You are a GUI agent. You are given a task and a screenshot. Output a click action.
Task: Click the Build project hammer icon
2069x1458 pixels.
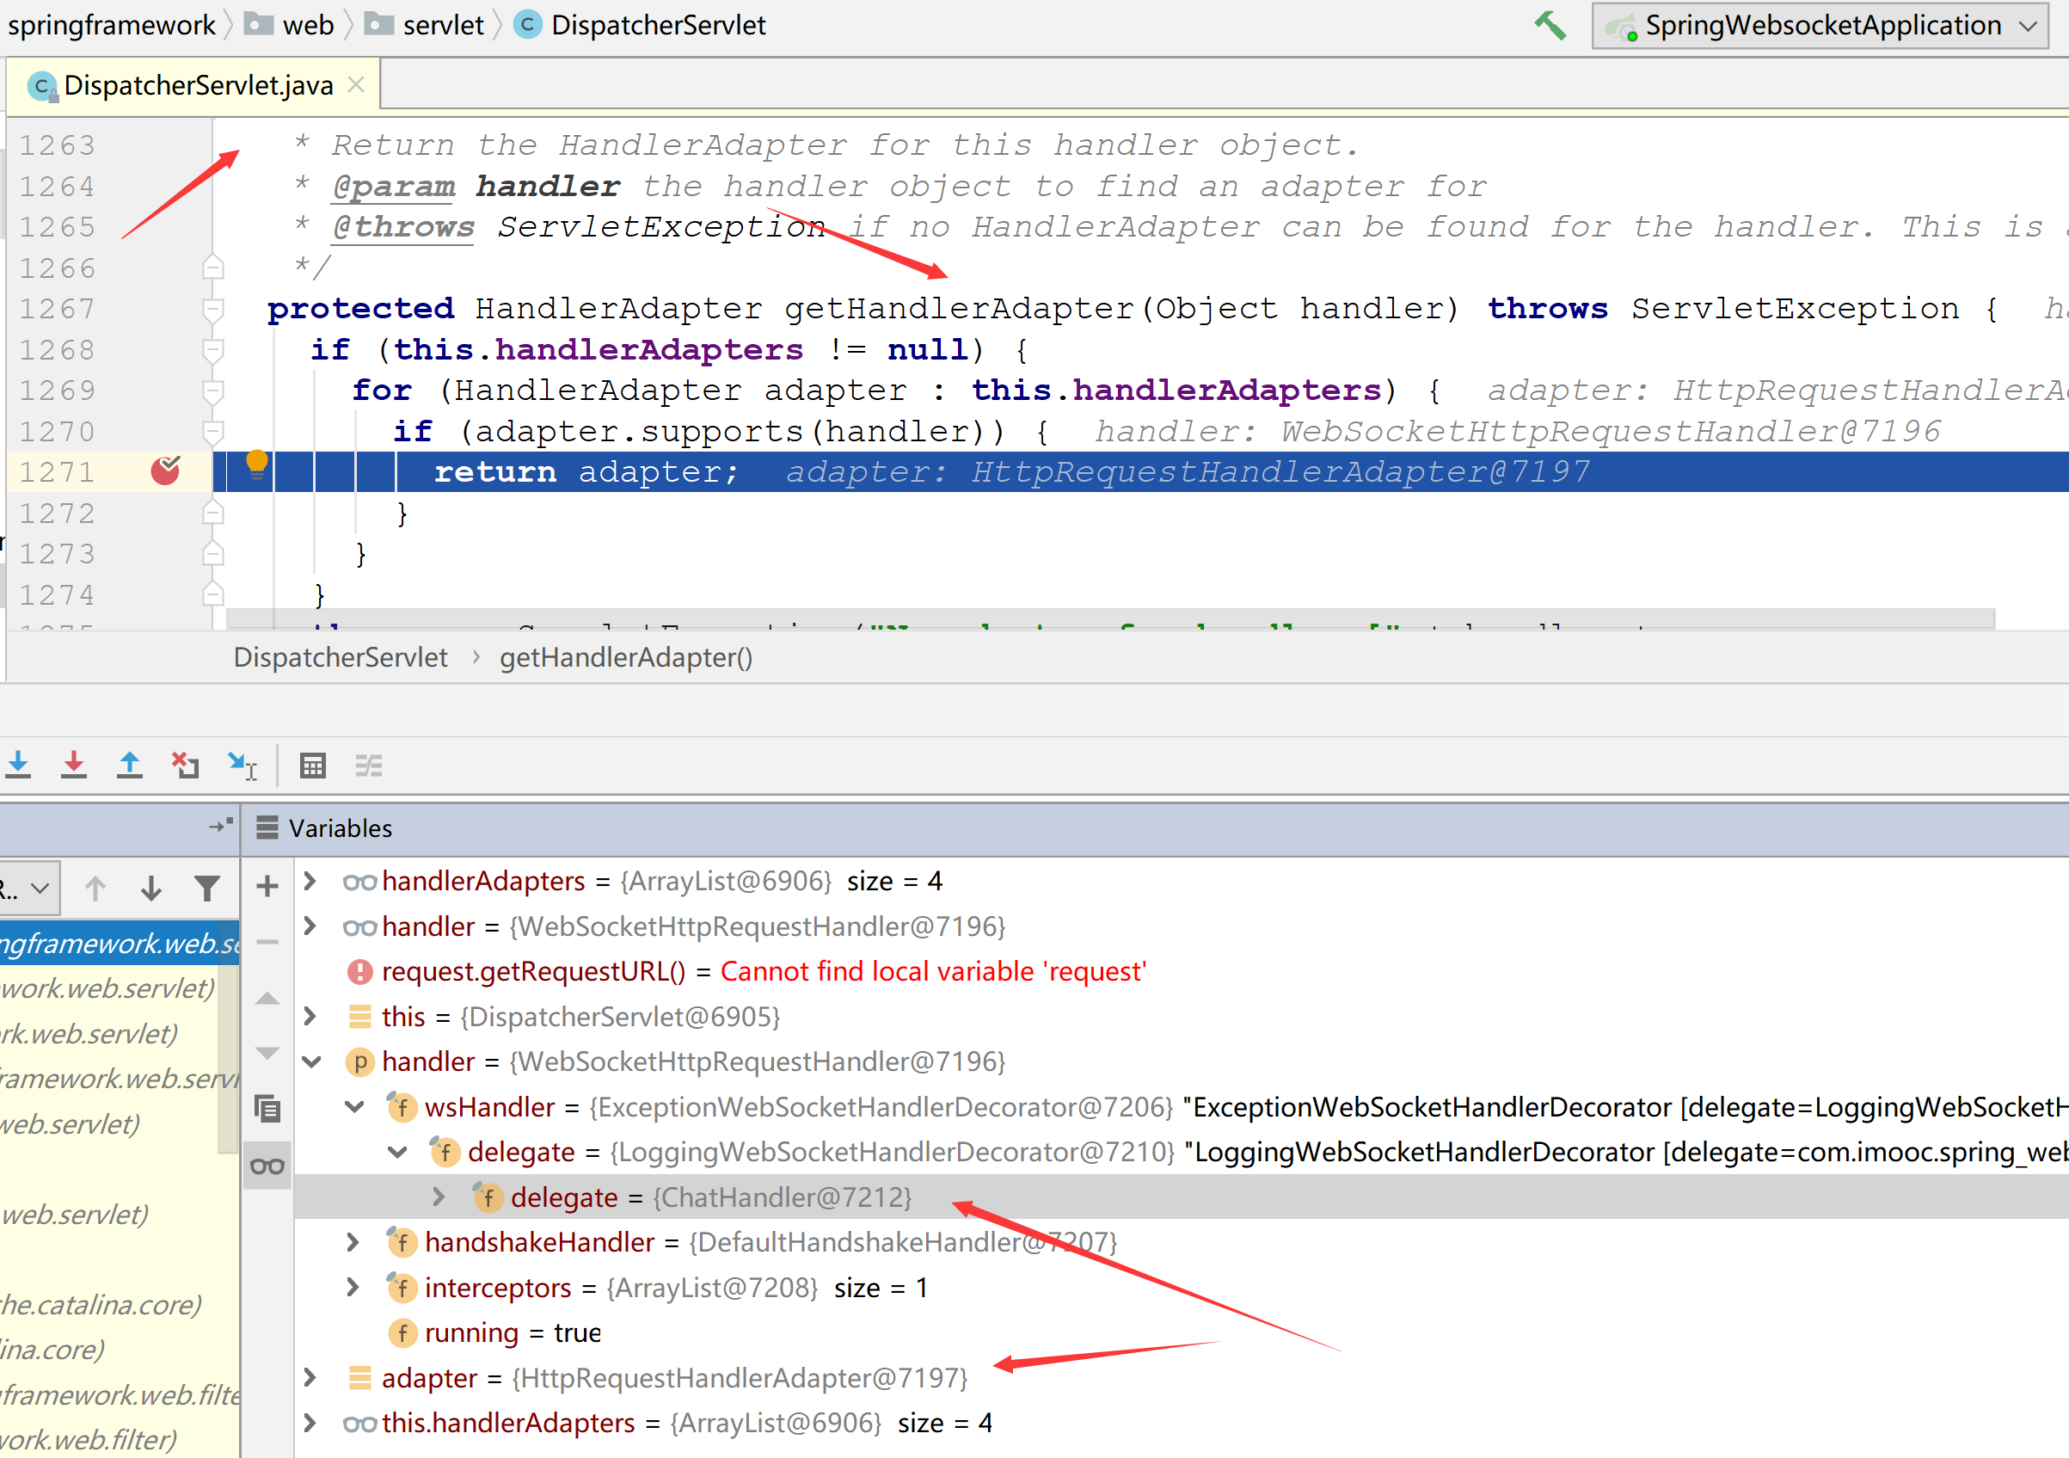[x=1550, y=25]
